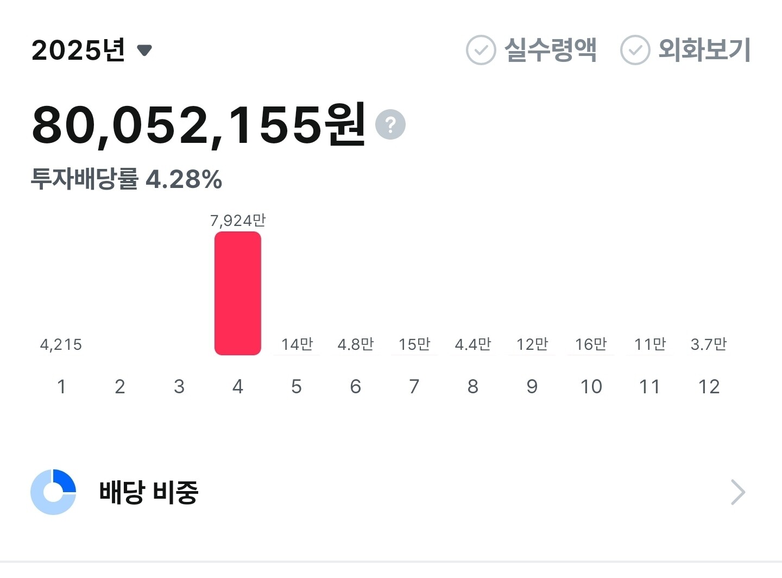Click the dividend weight donut chart icon
The image size is (782, 578).
pos(53,492)
